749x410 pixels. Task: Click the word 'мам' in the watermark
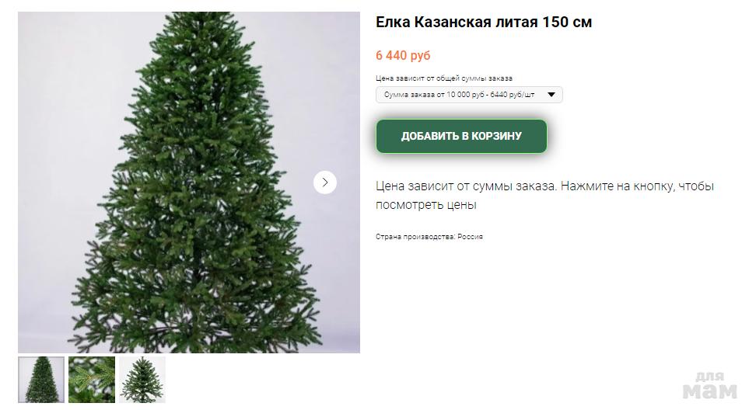click(x=710, y=391)
